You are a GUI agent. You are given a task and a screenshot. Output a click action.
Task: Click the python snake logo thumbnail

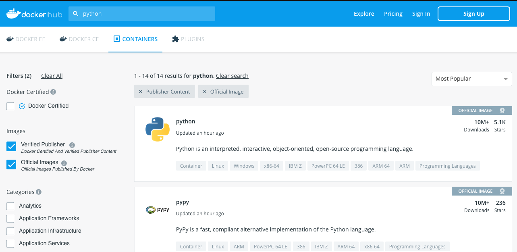157,129
